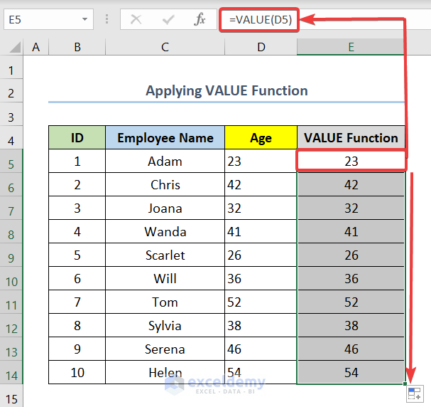Screen dimensions: 431x407
Task: Open the Insert Function fx icon
Action: [x=200, y=19]
